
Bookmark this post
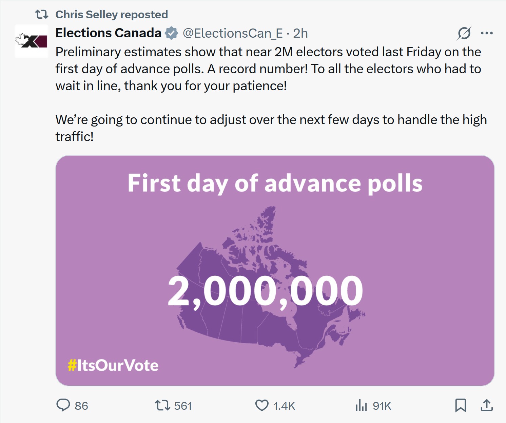click(x=461, y=405)
